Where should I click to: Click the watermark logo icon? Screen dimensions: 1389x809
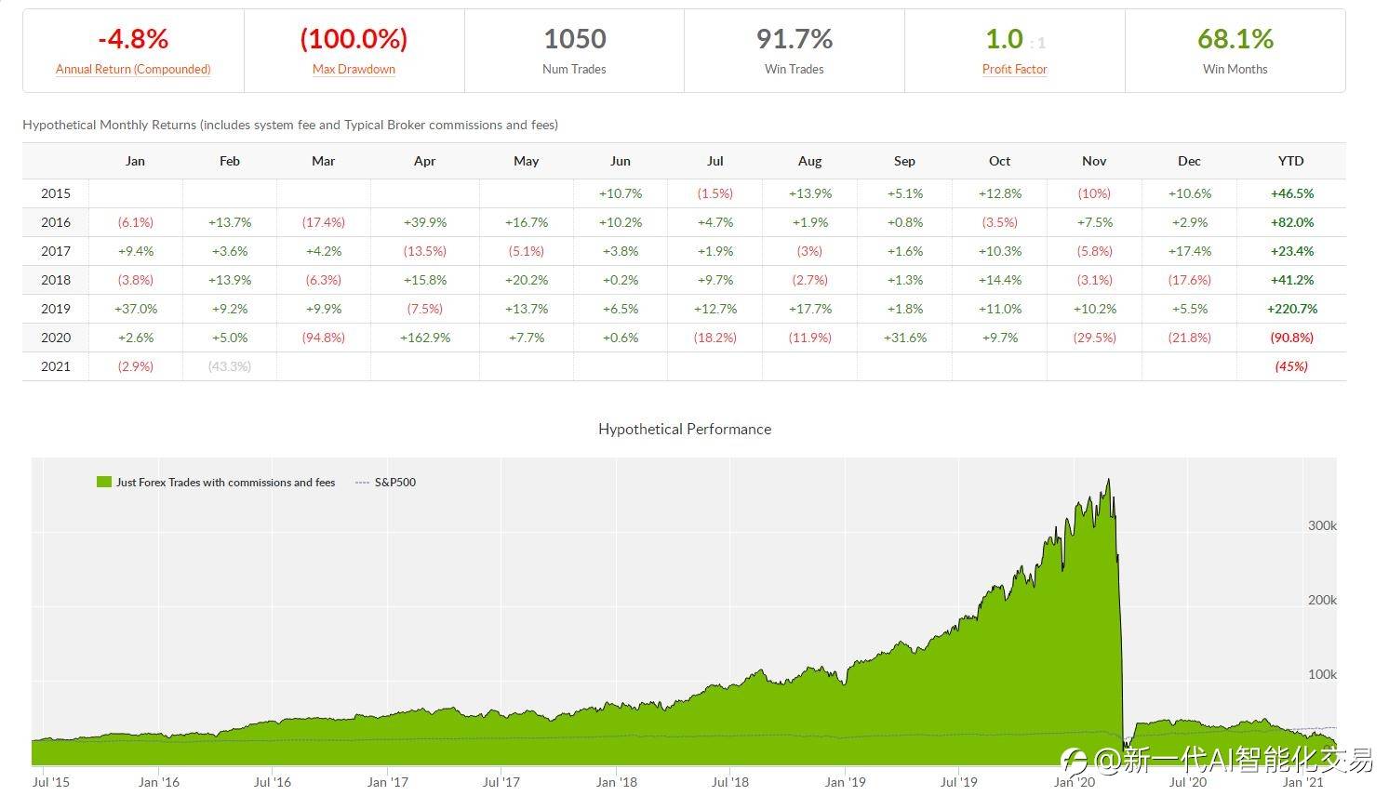pyautogui.click(x=1075, y=761)
